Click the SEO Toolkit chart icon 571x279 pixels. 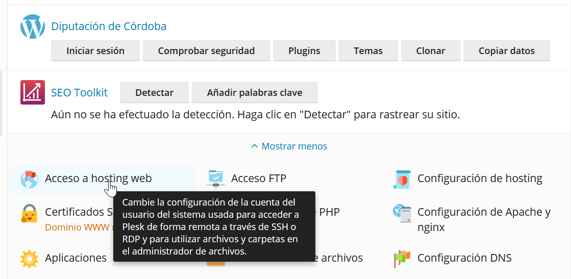[x=33, y=92]
